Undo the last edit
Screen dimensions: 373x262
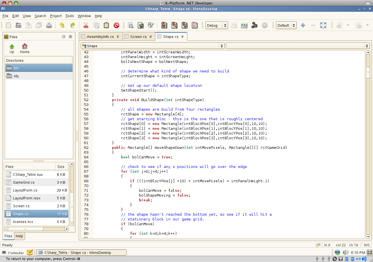pyautogui.click(x=62, y=25)
